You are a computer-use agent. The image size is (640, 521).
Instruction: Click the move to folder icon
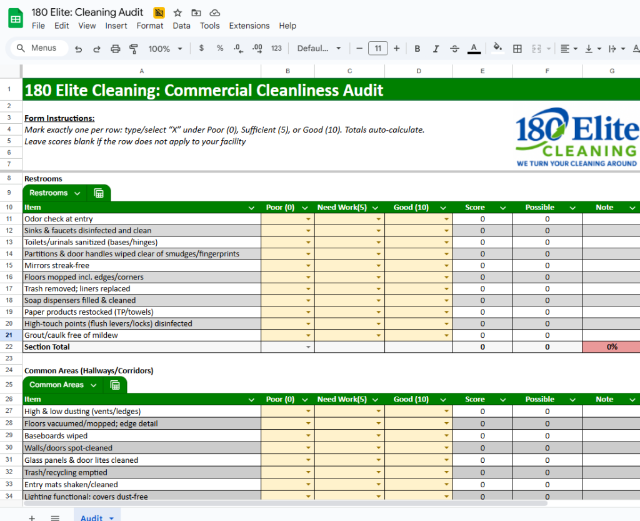tap(196, 13)
